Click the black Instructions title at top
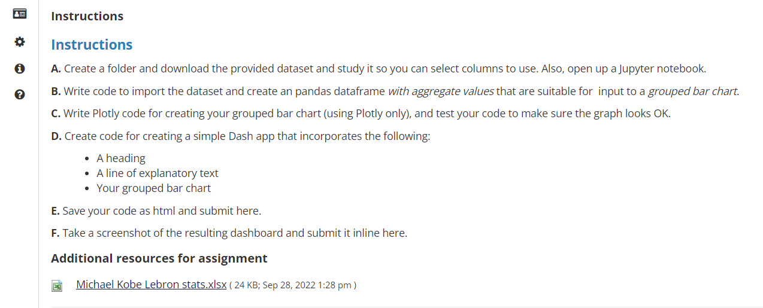The image size is (763, 308). pos(87,16)
